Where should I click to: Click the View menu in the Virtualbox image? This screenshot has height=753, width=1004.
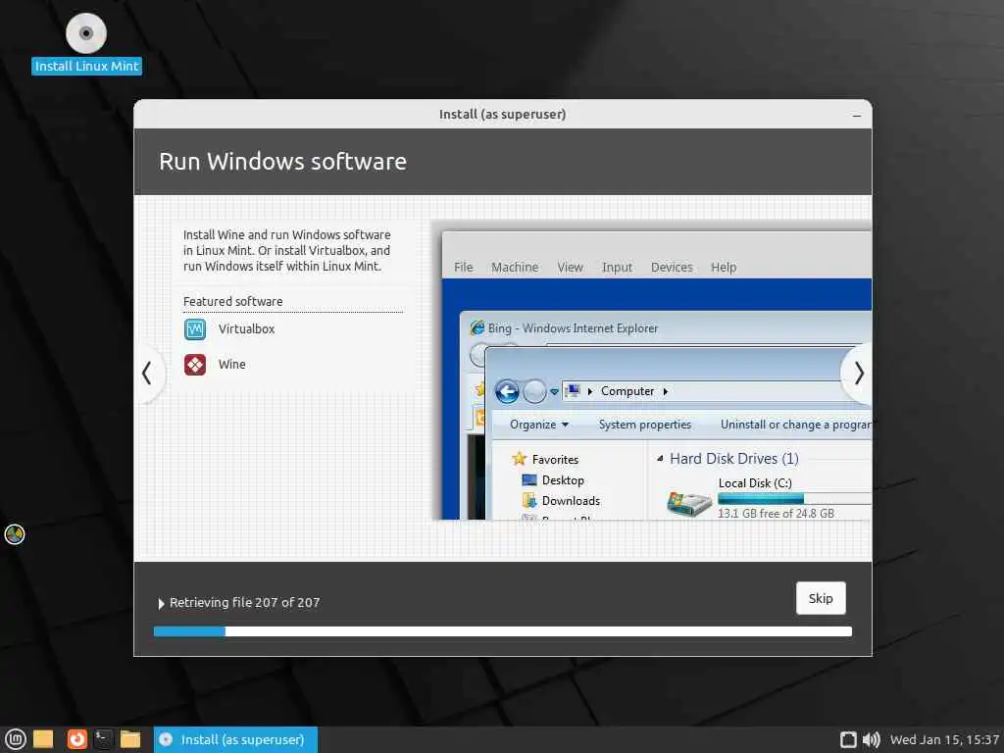570,267
